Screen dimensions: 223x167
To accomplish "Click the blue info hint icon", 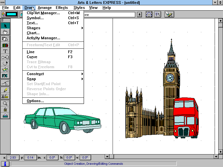I will click(5, 164).
